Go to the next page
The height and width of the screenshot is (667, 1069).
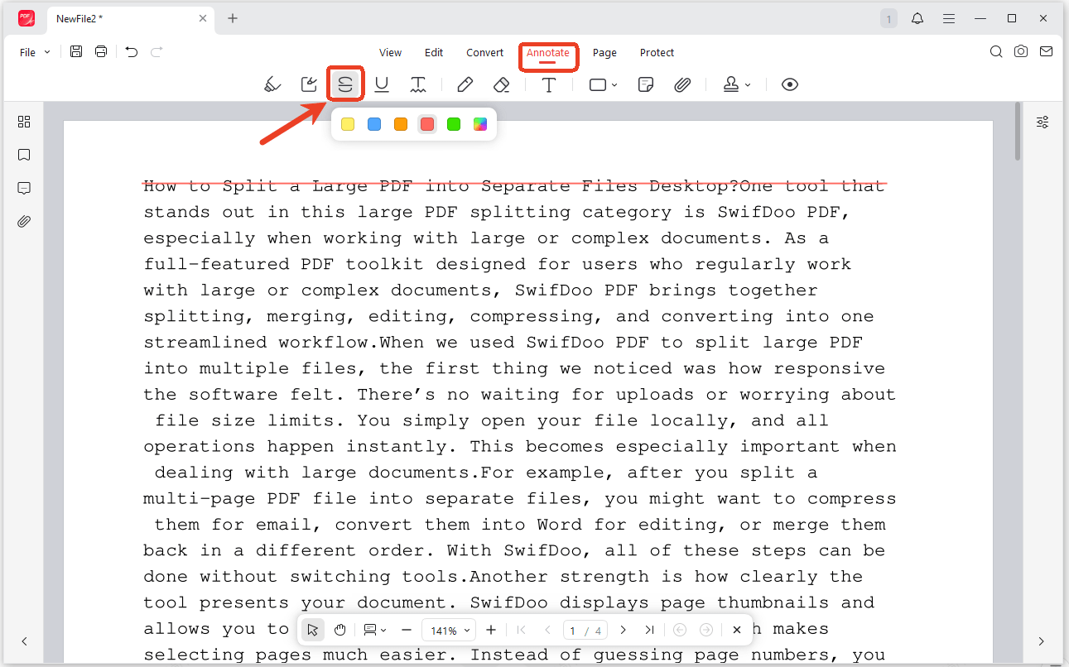point(623,630)
